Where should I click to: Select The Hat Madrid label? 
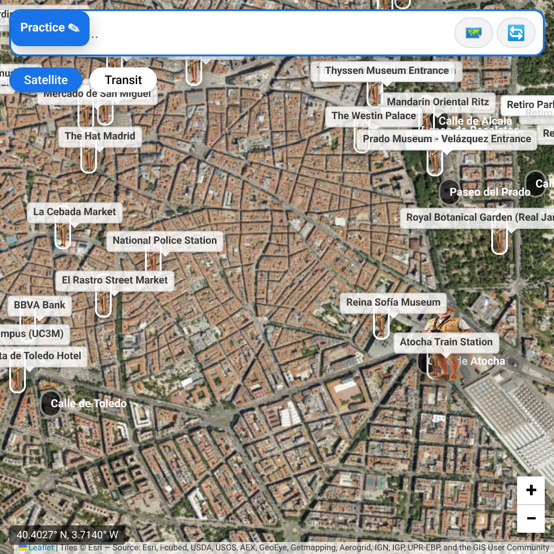coord(100,136)
